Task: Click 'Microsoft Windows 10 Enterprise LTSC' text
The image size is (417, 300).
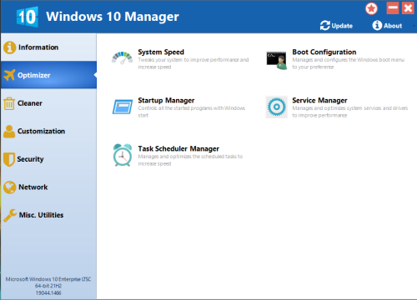Action: tap(48, 279)
